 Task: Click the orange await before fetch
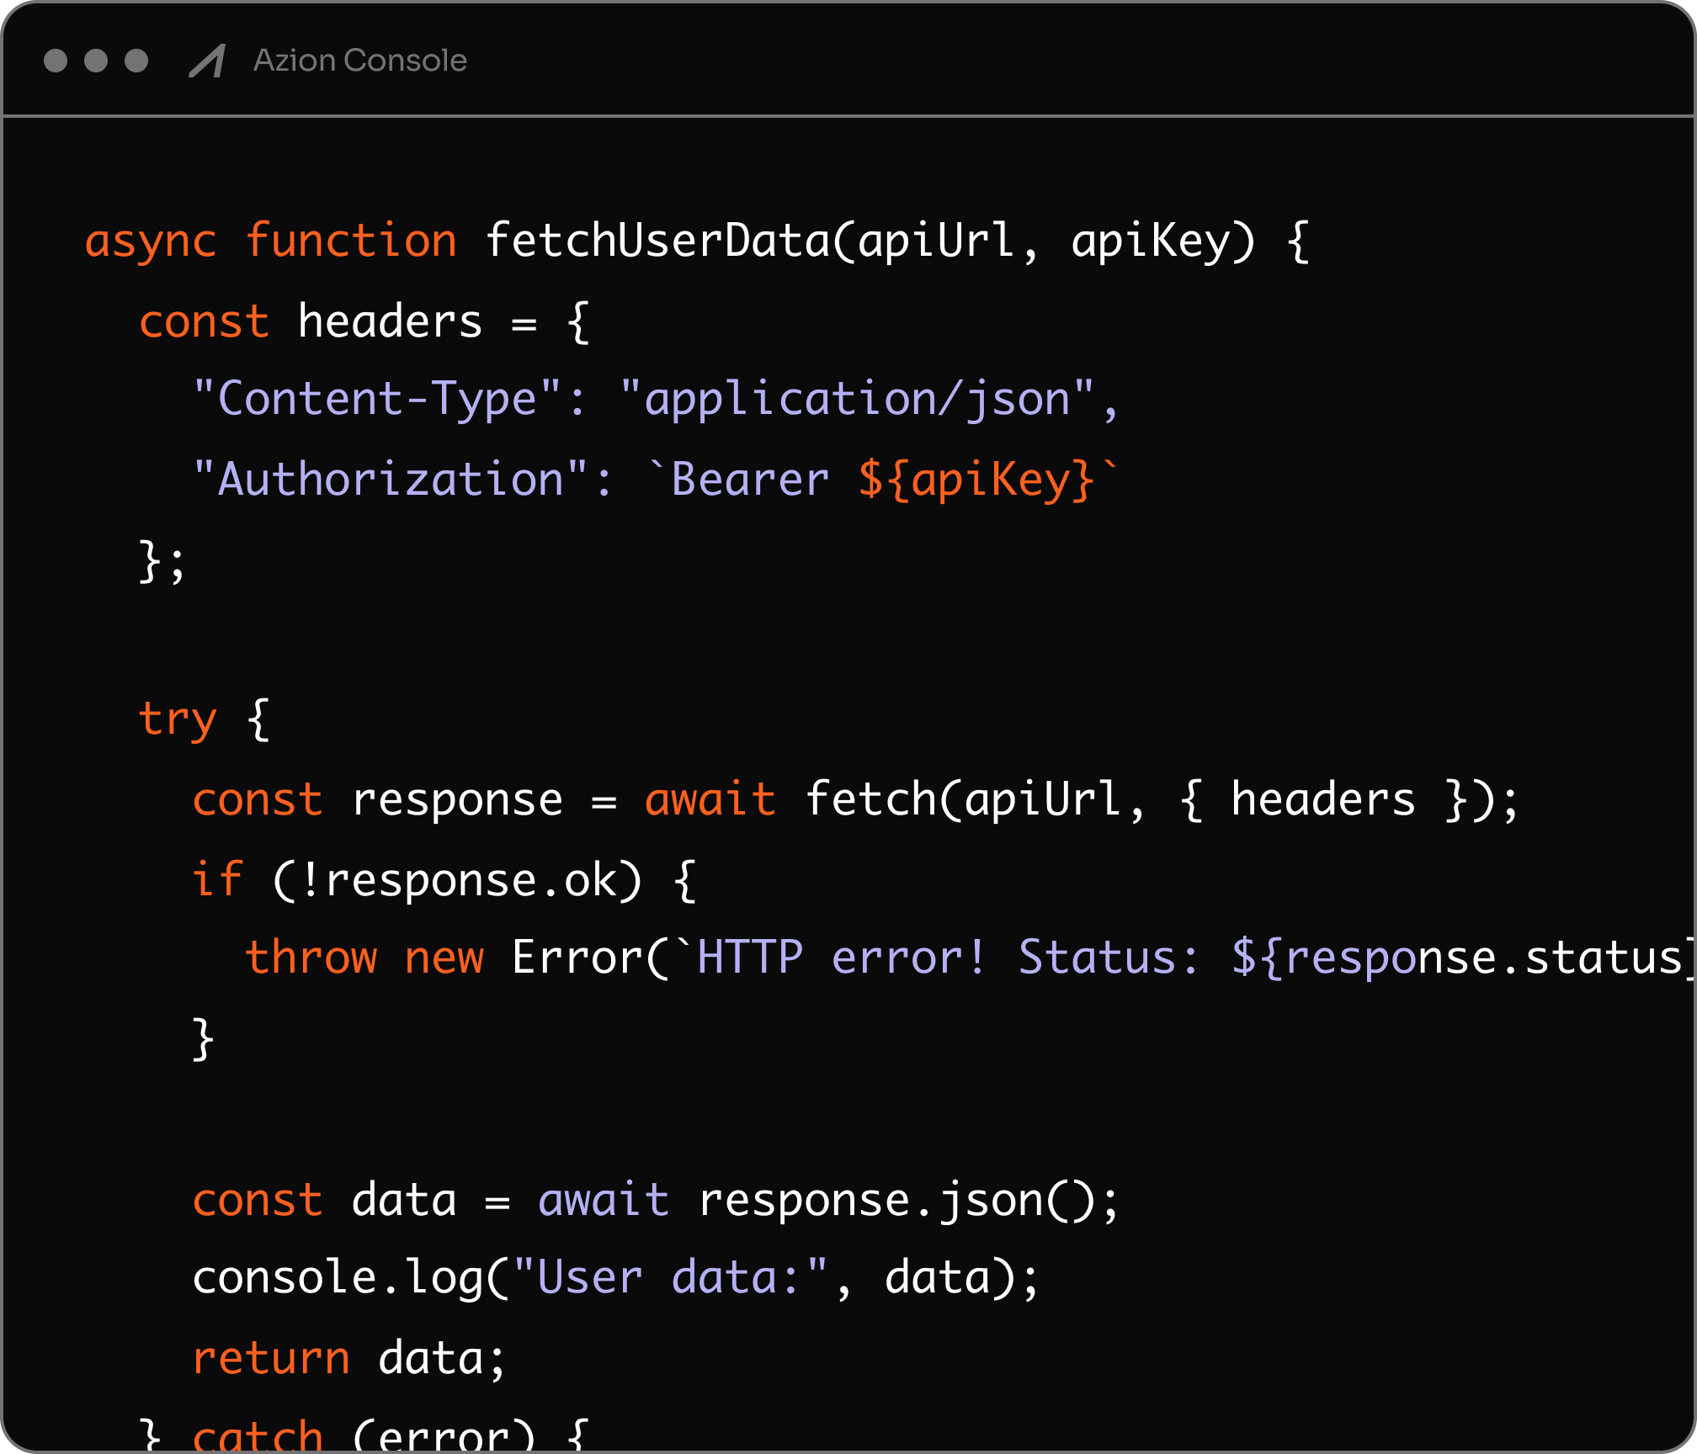coord(710,799)
